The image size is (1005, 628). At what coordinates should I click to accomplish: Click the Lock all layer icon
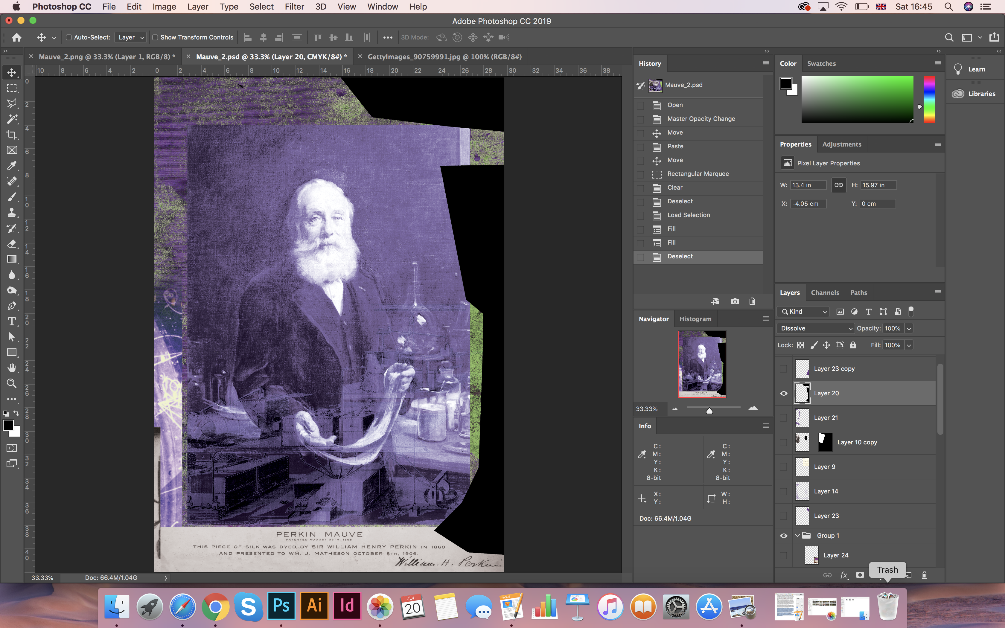[853, 345]
